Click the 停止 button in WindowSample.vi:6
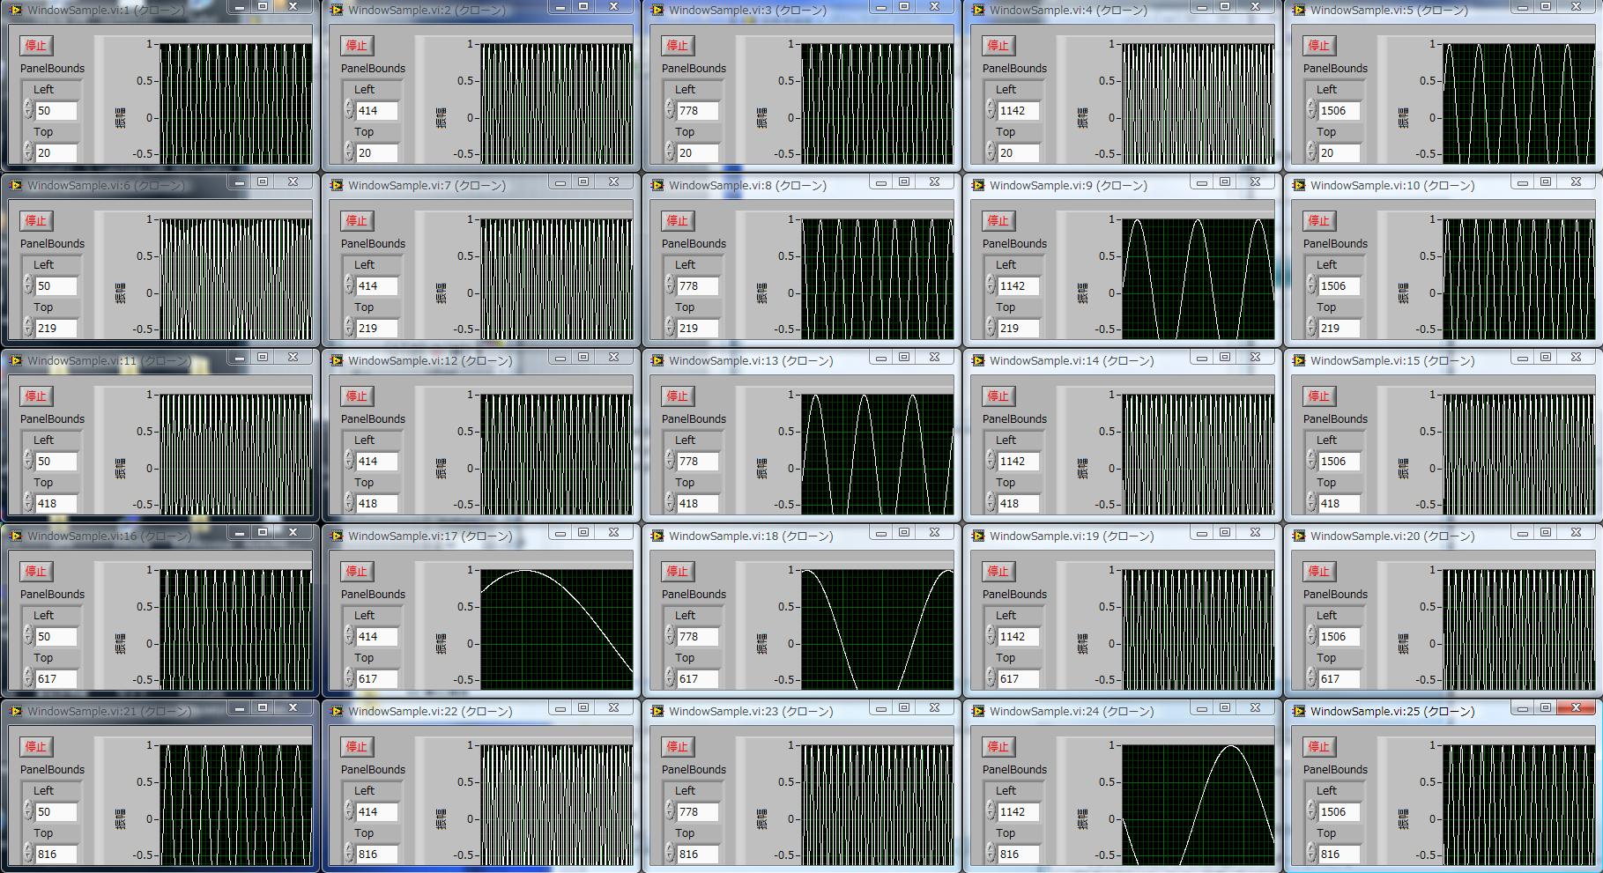 (36, 220)
